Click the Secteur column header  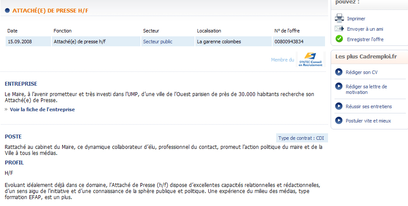151,31
